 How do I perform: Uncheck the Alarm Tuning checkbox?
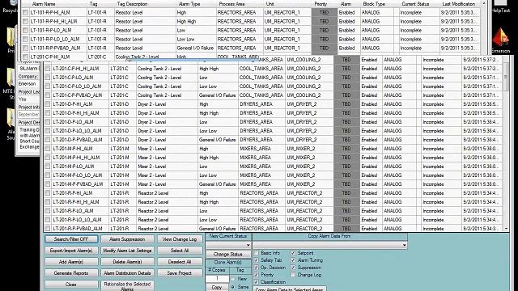[293, 260]
